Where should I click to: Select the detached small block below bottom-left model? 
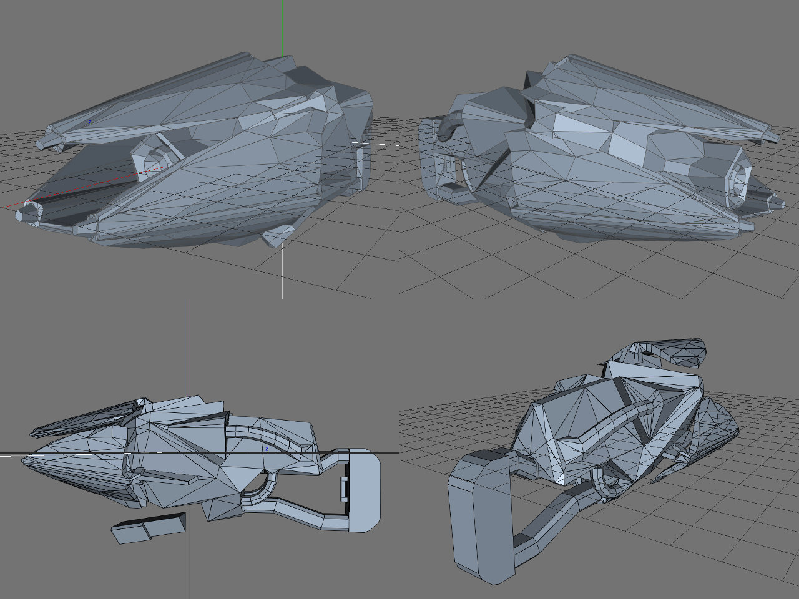[x=149, y=528]
